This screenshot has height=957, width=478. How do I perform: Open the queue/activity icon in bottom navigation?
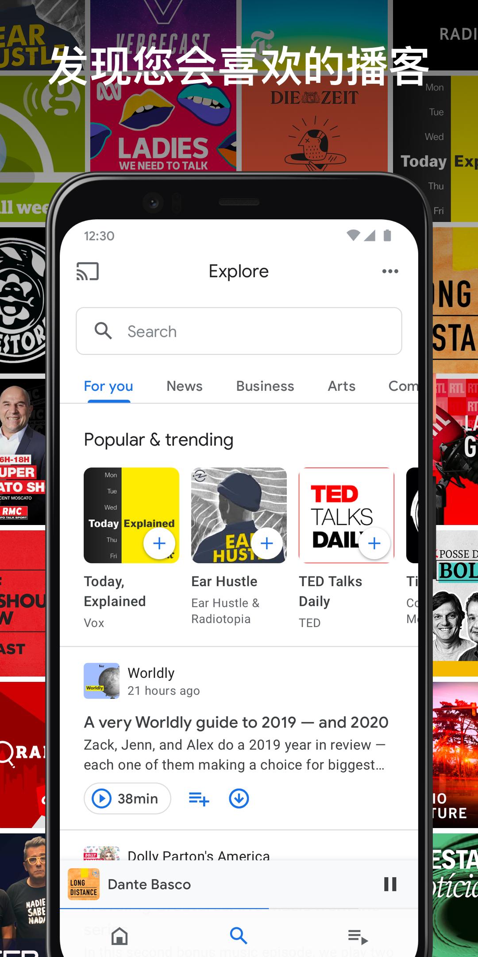click(358, 936)
